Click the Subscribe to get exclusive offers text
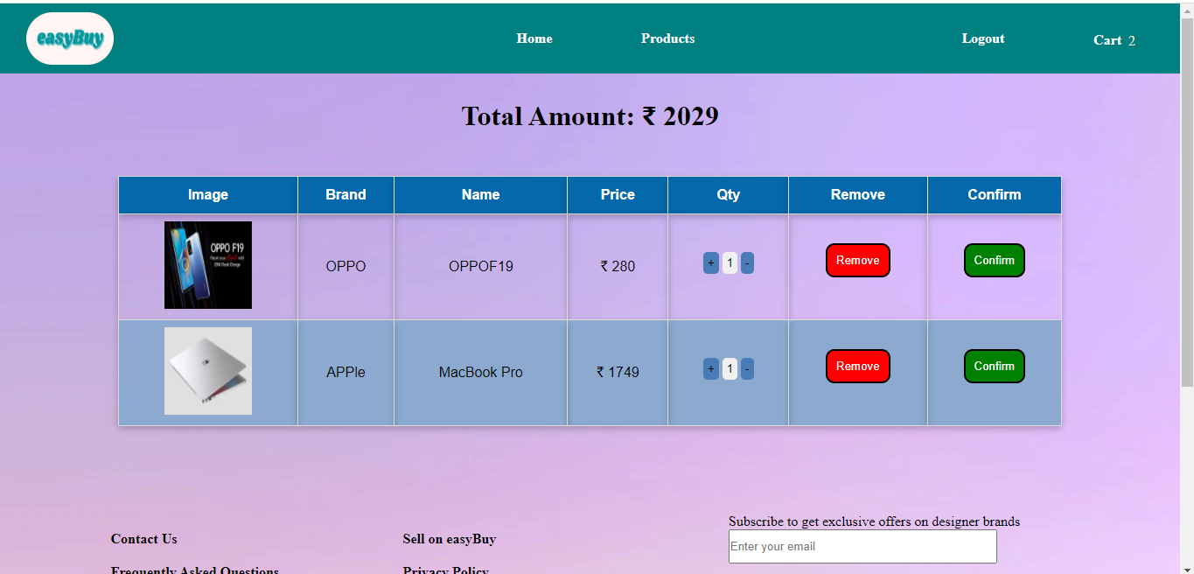 point(874,521)
